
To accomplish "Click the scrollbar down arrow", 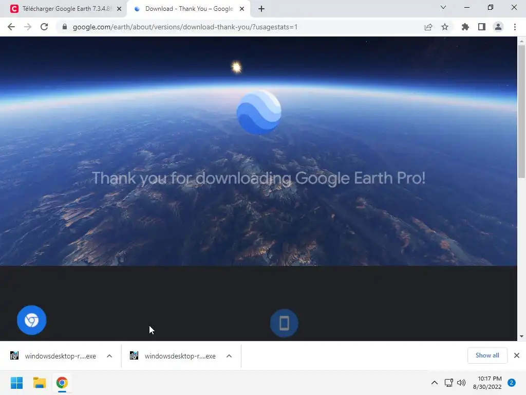I will click(x=521, y=336).
